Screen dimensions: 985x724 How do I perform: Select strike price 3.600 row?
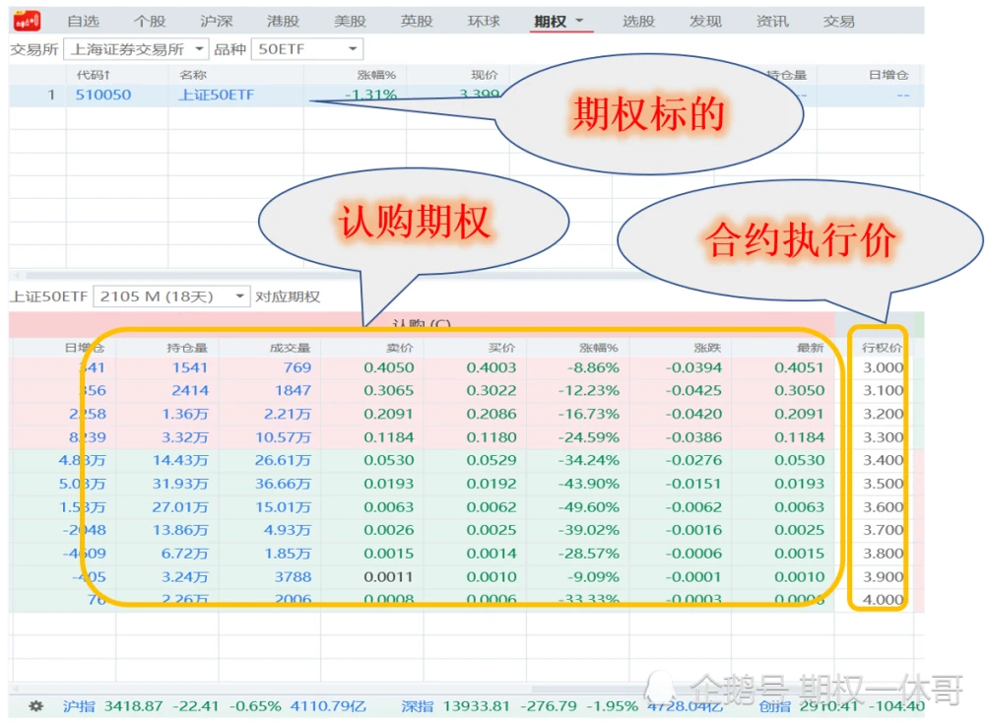pos(884,507)
